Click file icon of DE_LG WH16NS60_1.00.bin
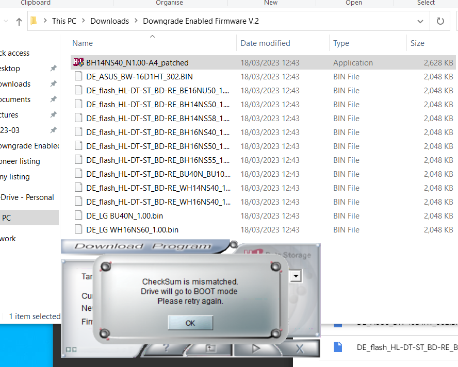The height and width of the screenshot is (367, 458). [78, 229]
